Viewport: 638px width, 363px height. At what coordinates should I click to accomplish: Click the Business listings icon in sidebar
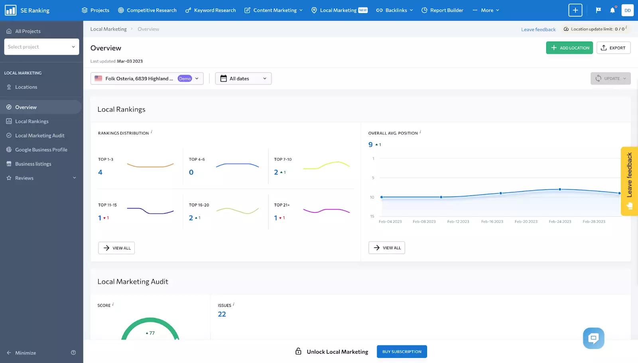9,164
